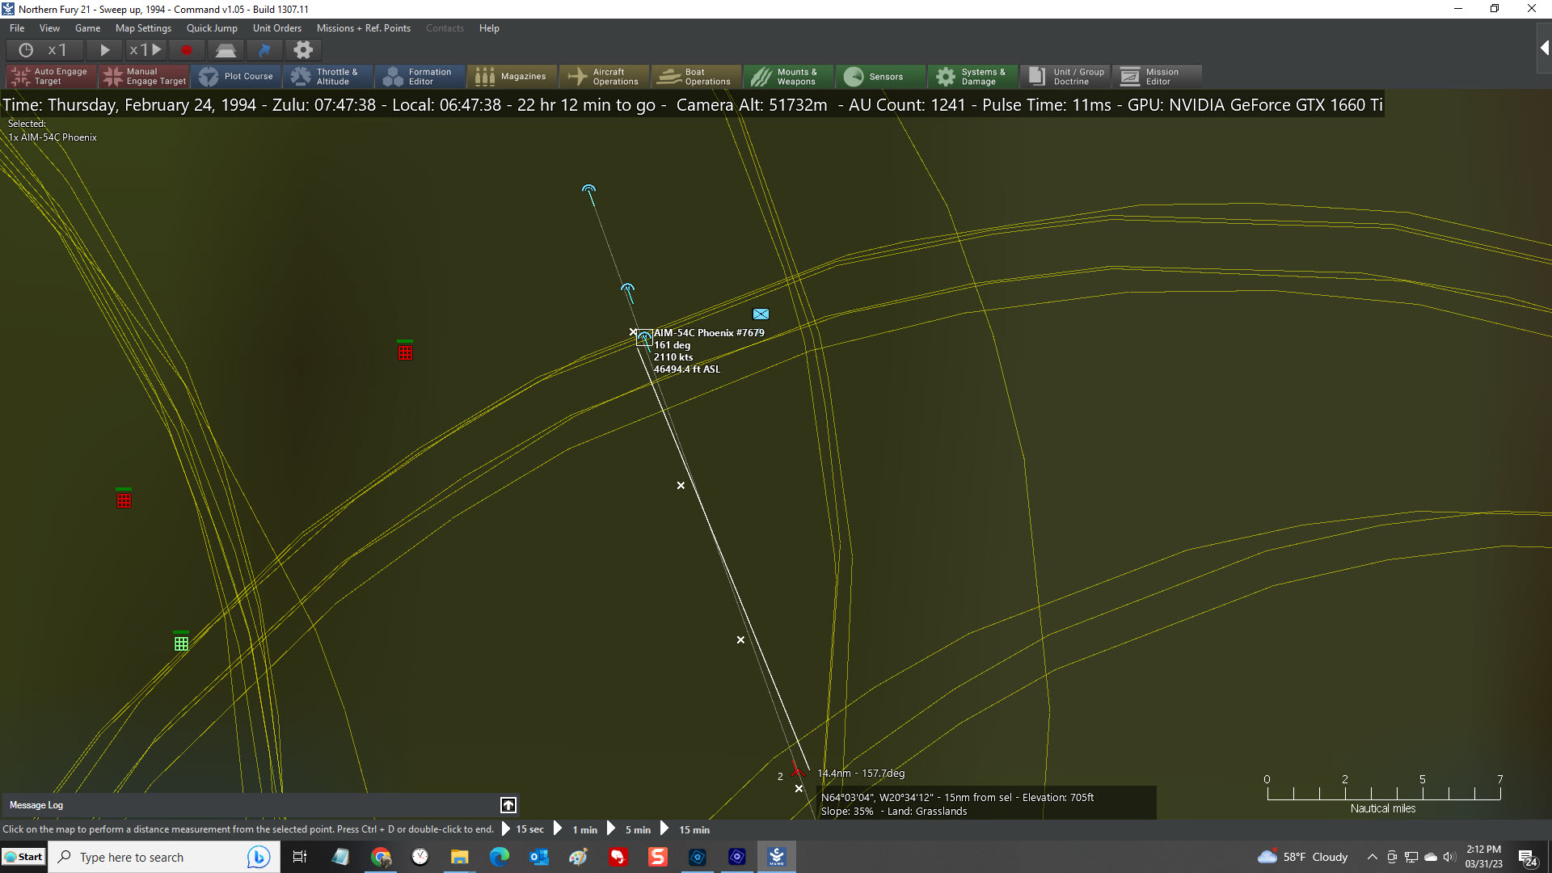The image size is (1552, 873).
Task: Open the Mission Editor
Action: (x=1158, y=77)
